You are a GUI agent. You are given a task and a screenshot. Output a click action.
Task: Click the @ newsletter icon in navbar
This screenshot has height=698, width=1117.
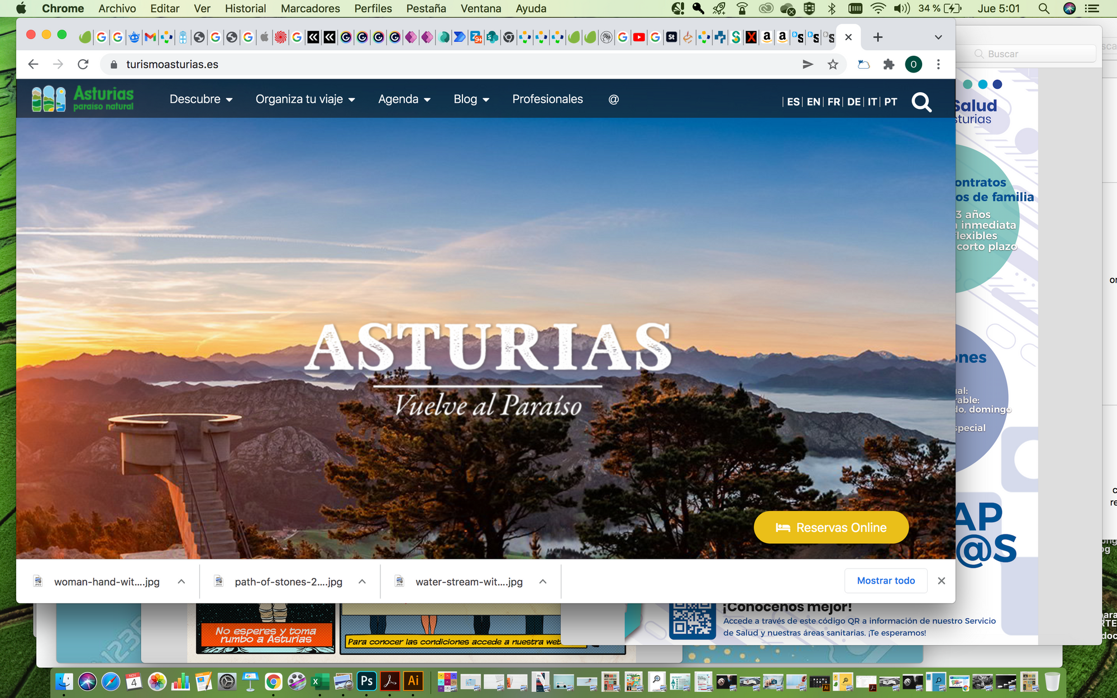(613, 99)
